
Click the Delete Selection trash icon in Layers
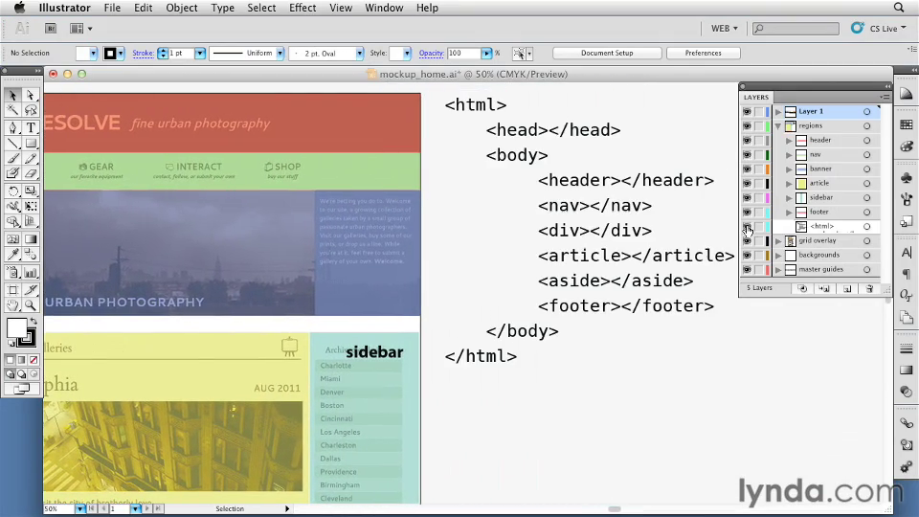870,288
